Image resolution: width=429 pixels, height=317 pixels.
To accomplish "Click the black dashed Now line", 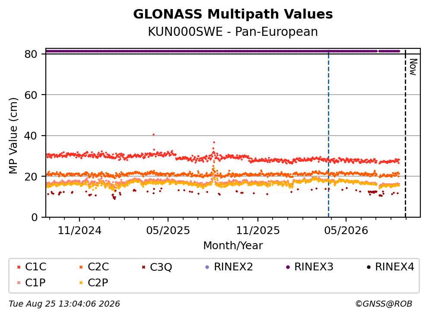I will 406,134.
